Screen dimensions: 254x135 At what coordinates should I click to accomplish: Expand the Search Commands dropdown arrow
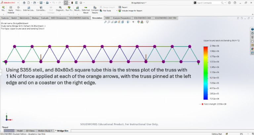225,3
